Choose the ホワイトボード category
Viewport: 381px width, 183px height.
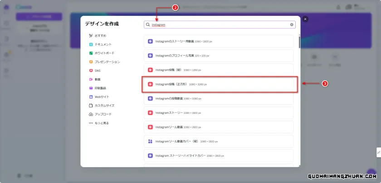(102, 53)
